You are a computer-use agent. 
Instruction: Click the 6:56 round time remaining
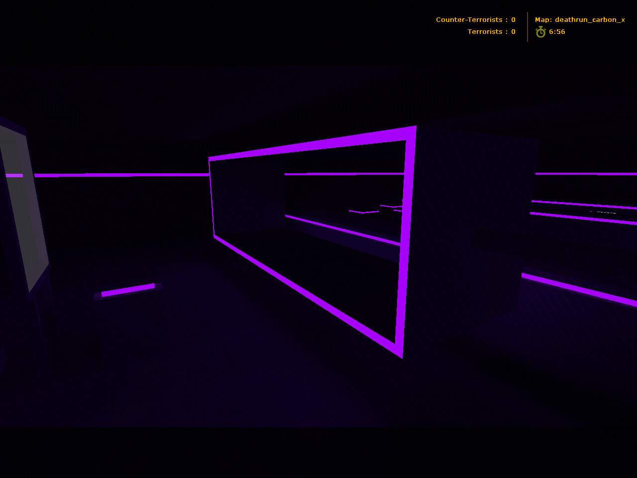coord(557,32)
